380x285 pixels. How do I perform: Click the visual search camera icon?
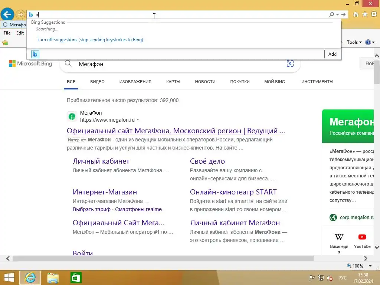tap(290, 63)
